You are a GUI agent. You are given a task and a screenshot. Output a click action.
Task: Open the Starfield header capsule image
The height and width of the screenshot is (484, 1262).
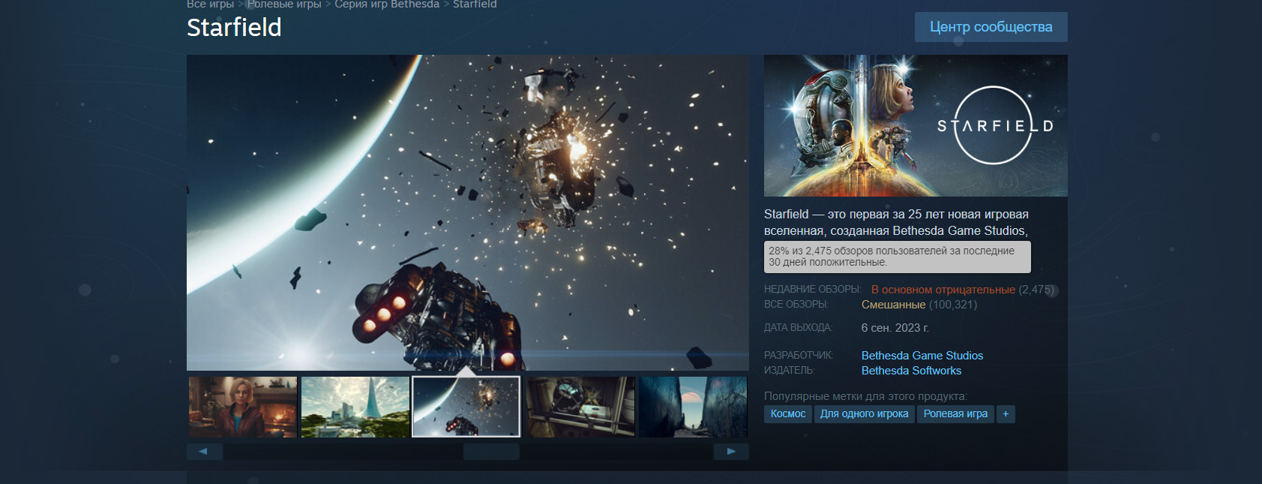[x=916, y=125]
